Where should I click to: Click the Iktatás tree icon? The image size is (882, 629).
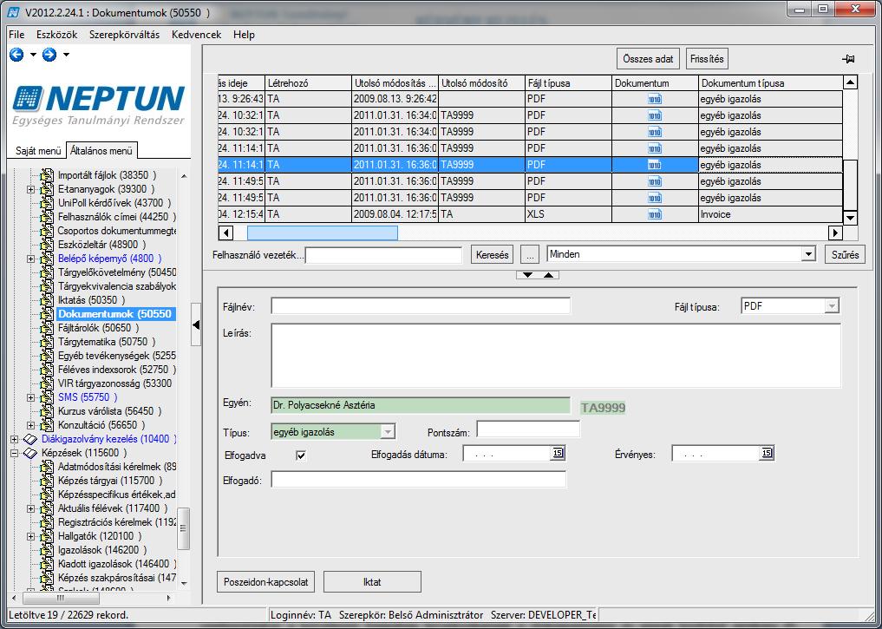tap(47, 300)
